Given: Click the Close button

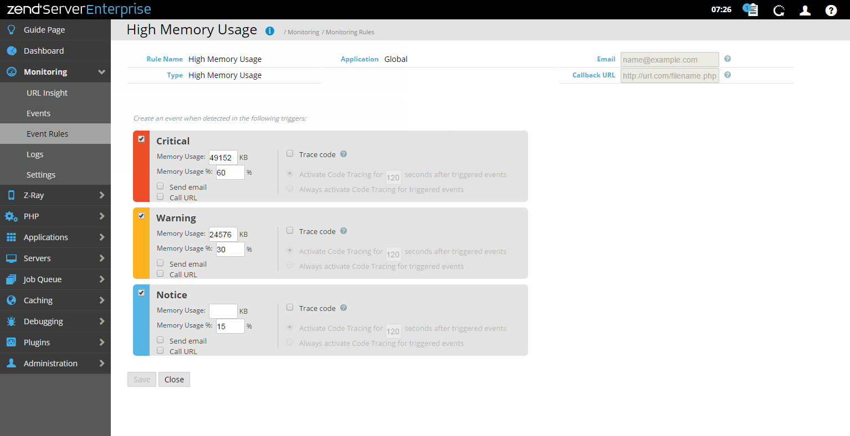Looking at the screenshot, I should (174, 380).
